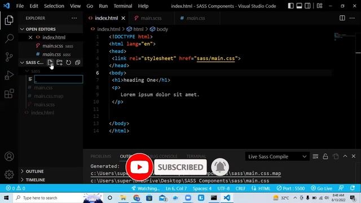Switch to the main.css editor tab
The image size is (361, 203).
[196, 18]
